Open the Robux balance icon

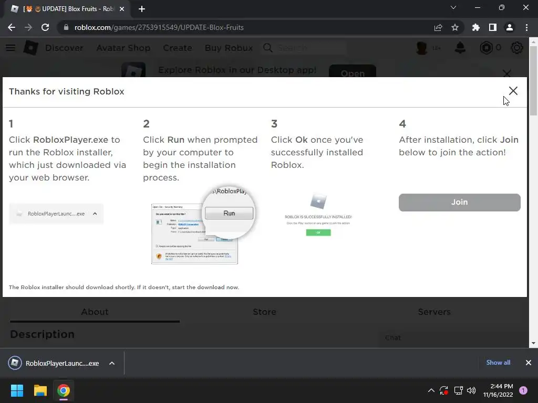(486, 48)
